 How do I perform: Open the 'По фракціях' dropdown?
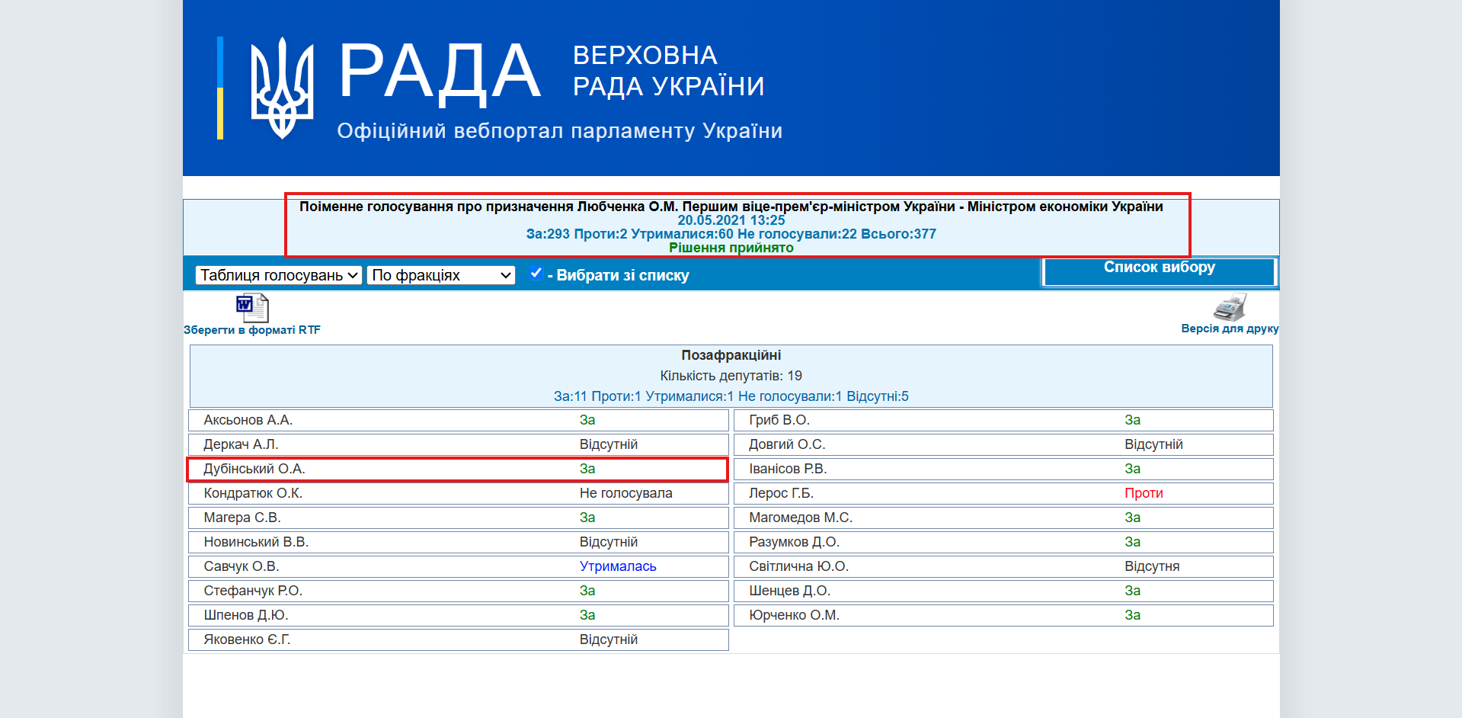click(441, 275)
